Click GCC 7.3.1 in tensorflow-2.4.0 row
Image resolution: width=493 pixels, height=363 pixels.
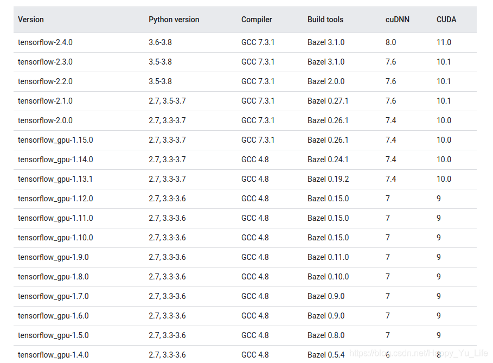(258, 42)
